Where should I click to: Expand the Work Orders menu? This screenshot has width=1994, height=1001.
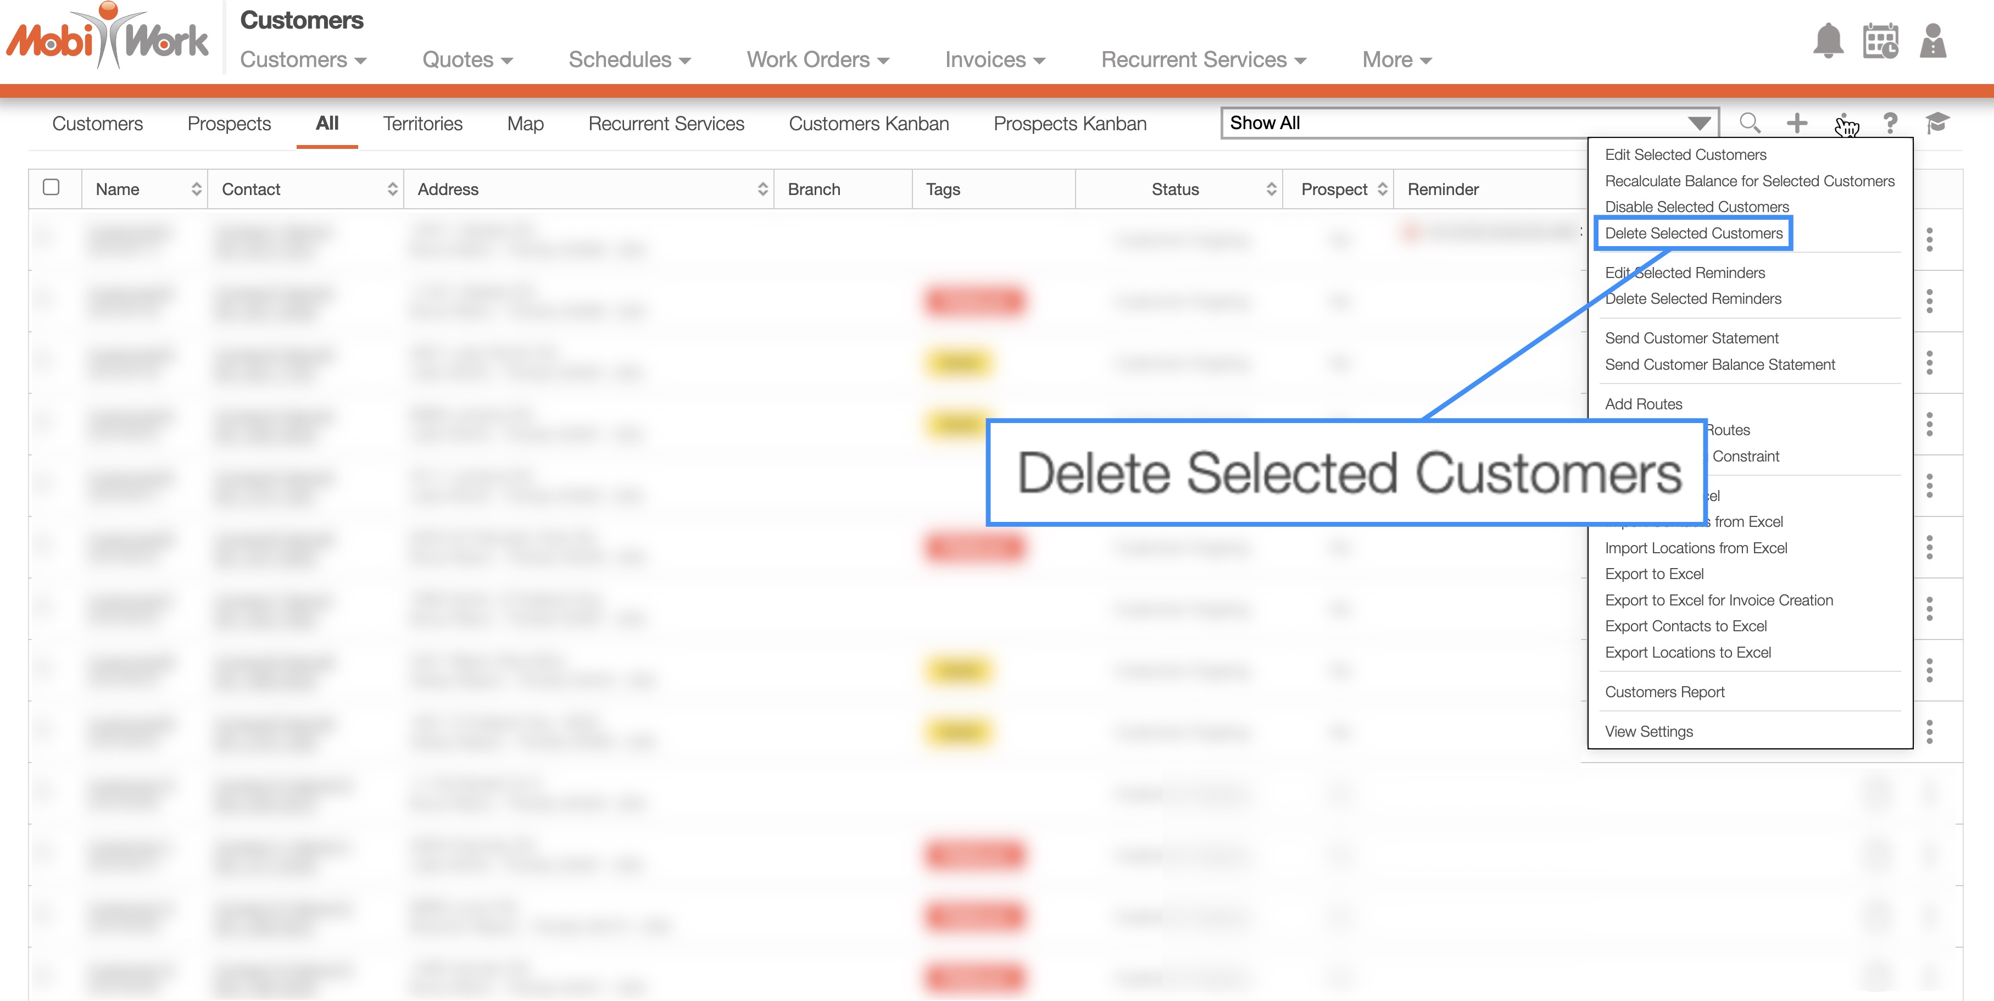coord(817,60)
